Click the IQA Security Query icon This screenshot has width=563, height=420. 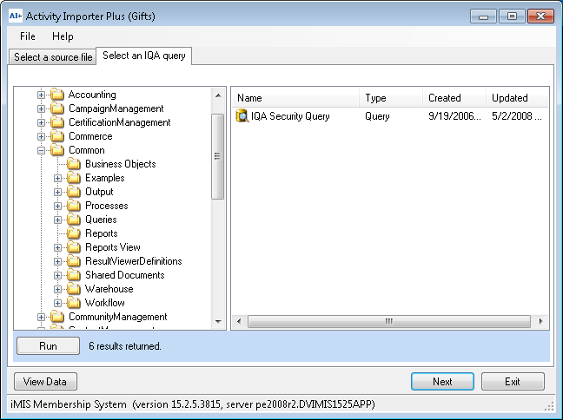click(242, 116)
